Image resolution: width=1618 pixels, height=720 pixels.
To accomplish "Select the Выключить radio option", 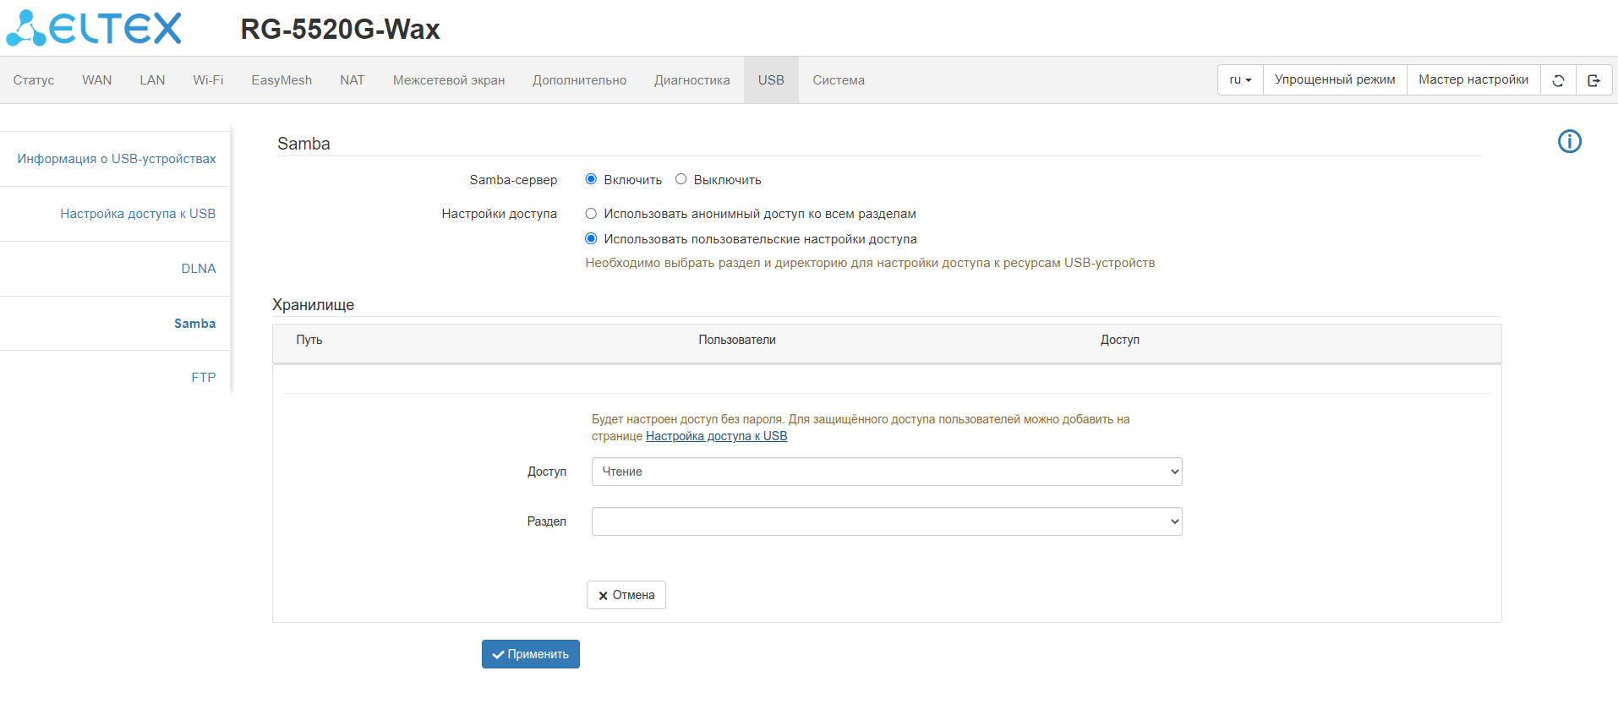I will pyautogui.click(x=681, y=179).
